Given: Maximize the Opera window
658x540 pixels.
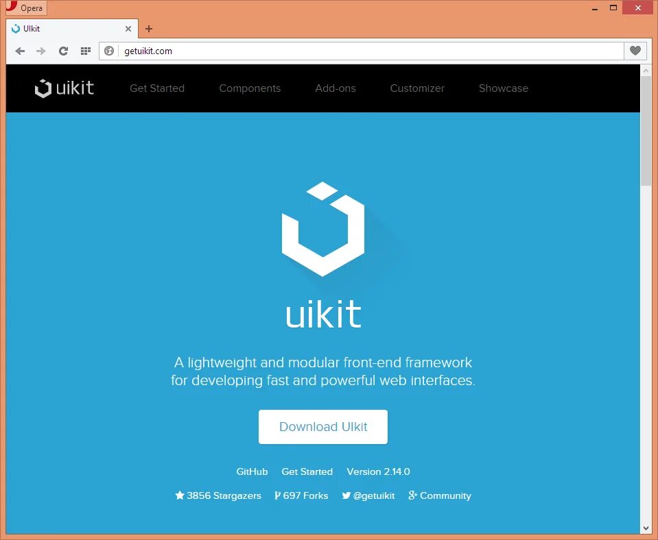Looking at the screenshot, I should click(x=613, y=8).
